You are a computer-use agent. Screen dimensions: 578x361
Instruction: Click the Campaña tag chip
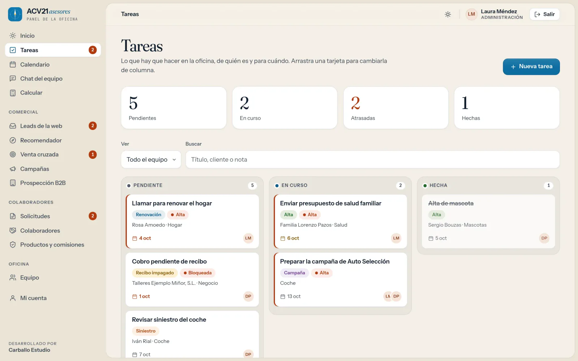pyautogui.click(x=294, y=273)
